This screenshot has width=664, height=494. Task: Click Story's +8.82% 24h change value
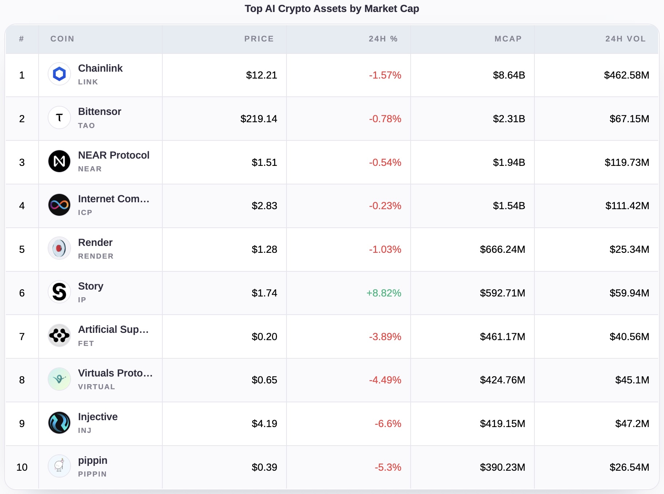(384, 293)
